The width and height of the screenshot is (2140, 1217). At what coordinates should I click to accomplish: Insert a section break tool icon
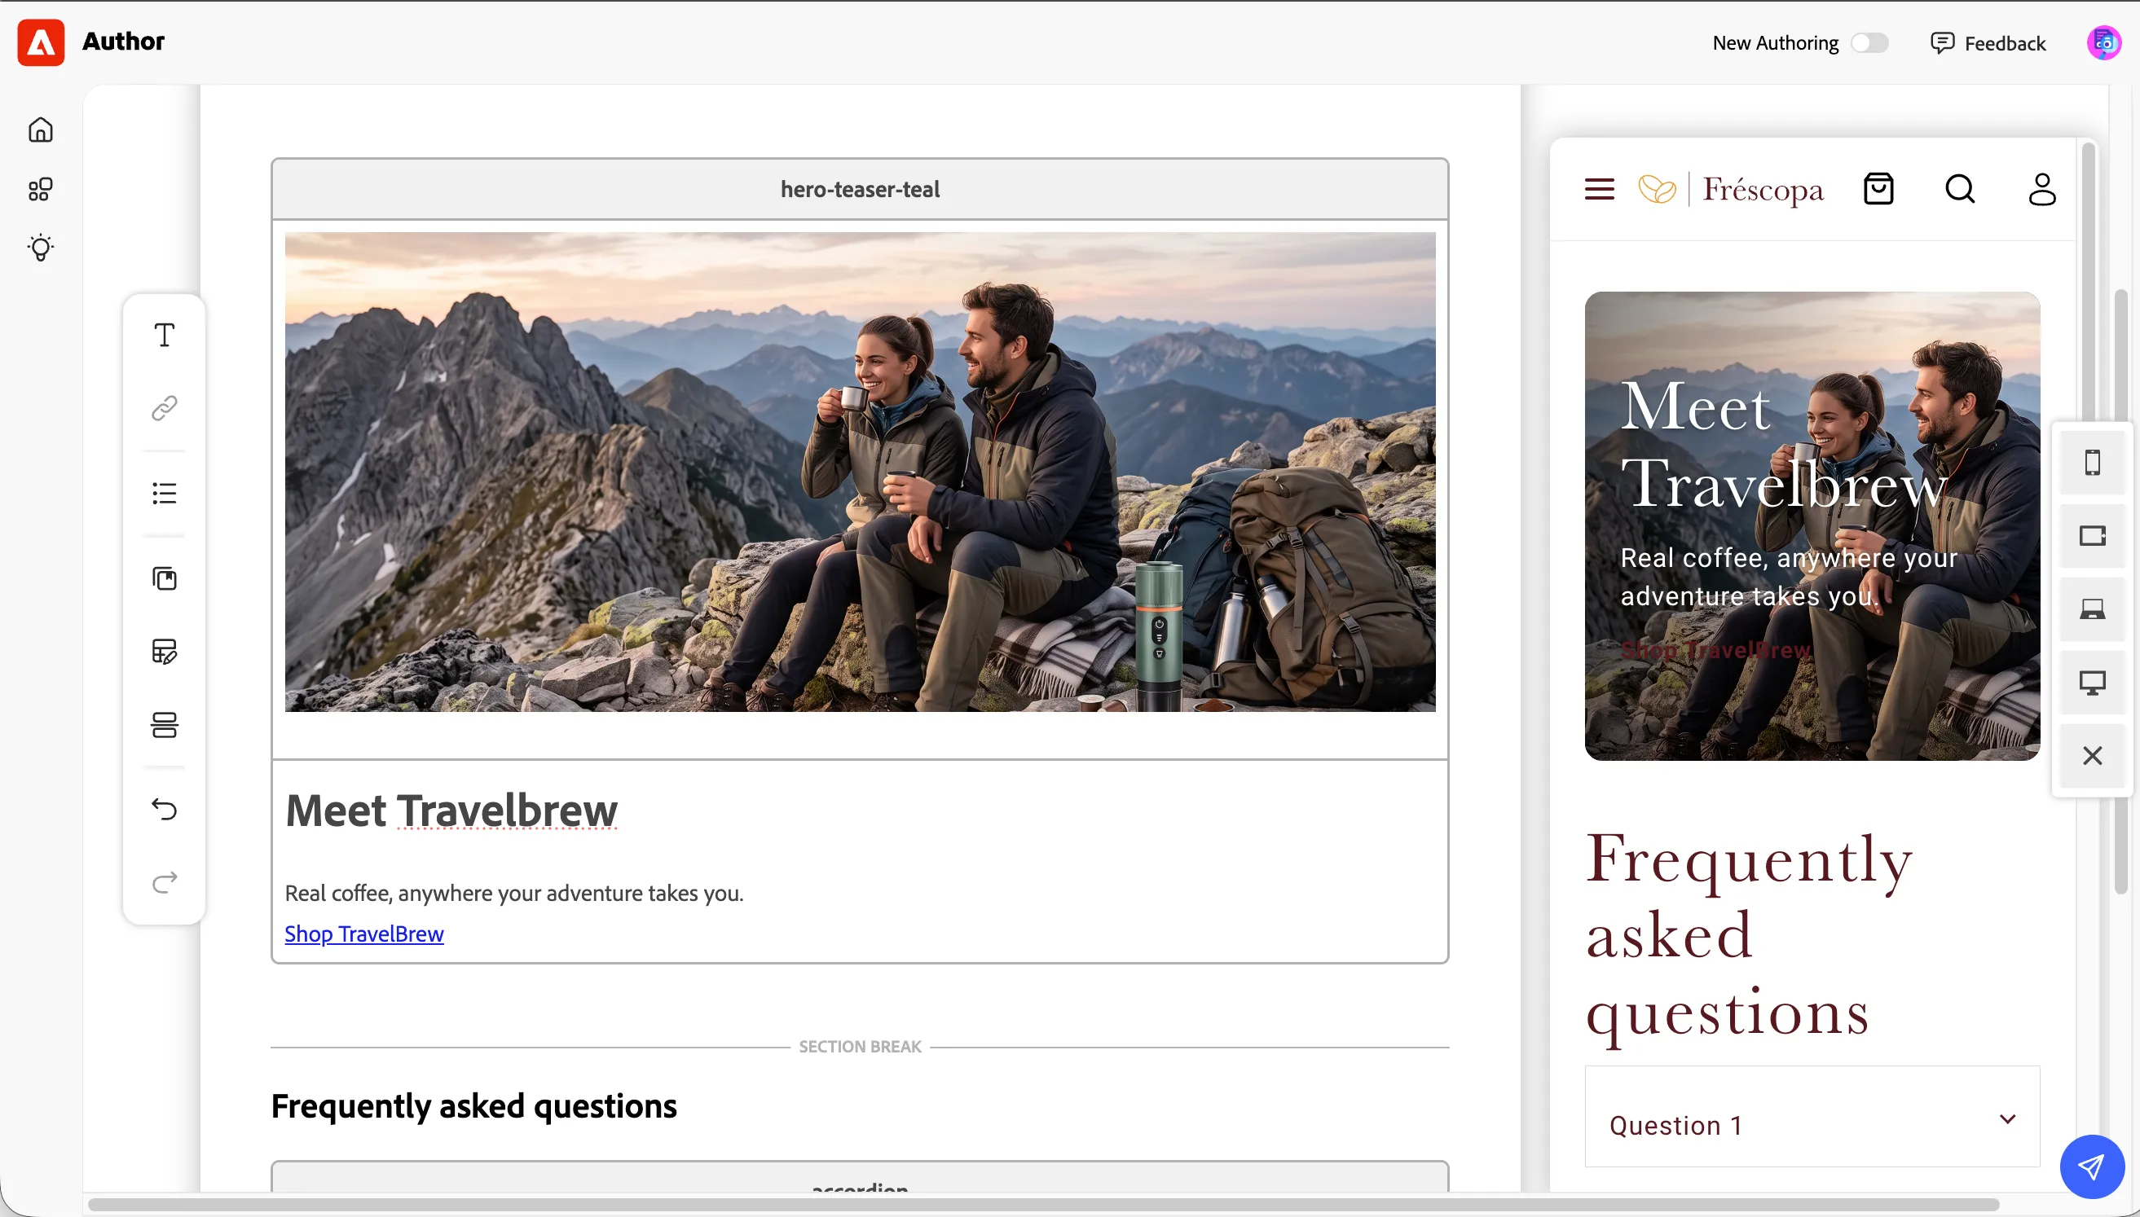coord(165,725)
